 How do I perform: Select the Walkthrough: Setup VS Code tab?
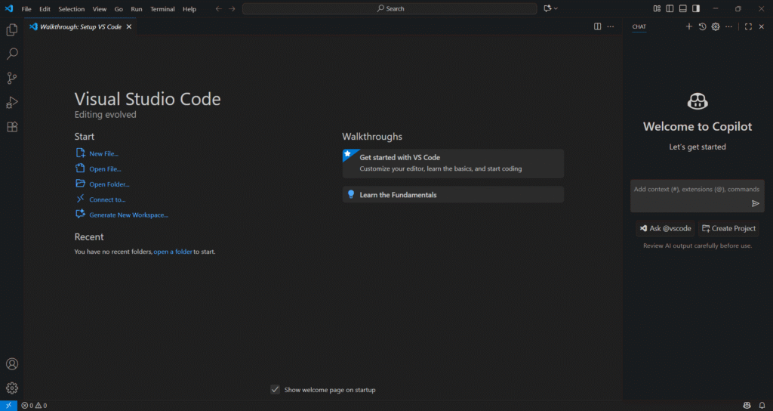(x=80, y=26)
